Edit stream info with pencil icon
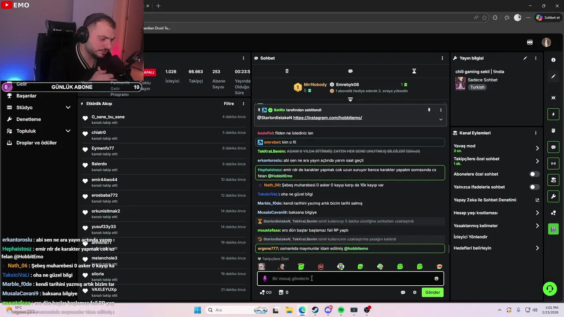This screenshot has width=564, height=317. click(525, 58)
